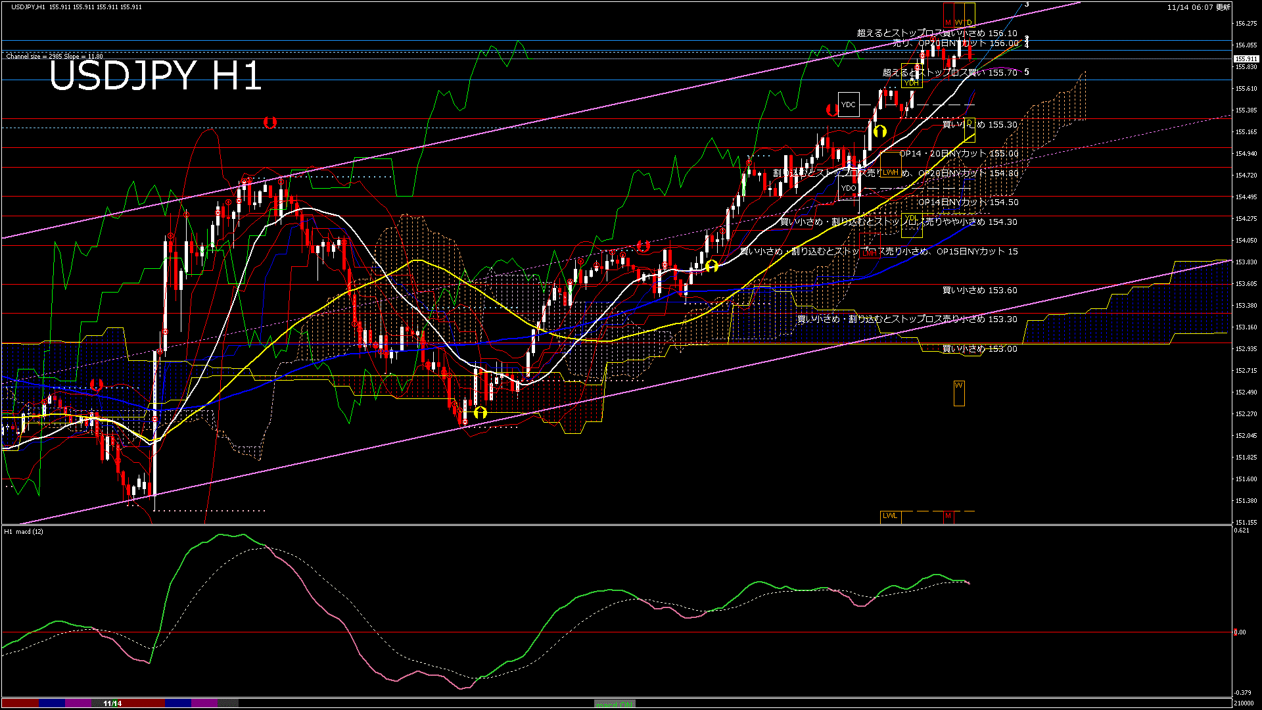This screenshot has width=1262, height=710.
Task: Click the 153.830 price axis value
Action: tap(1246, 262)
